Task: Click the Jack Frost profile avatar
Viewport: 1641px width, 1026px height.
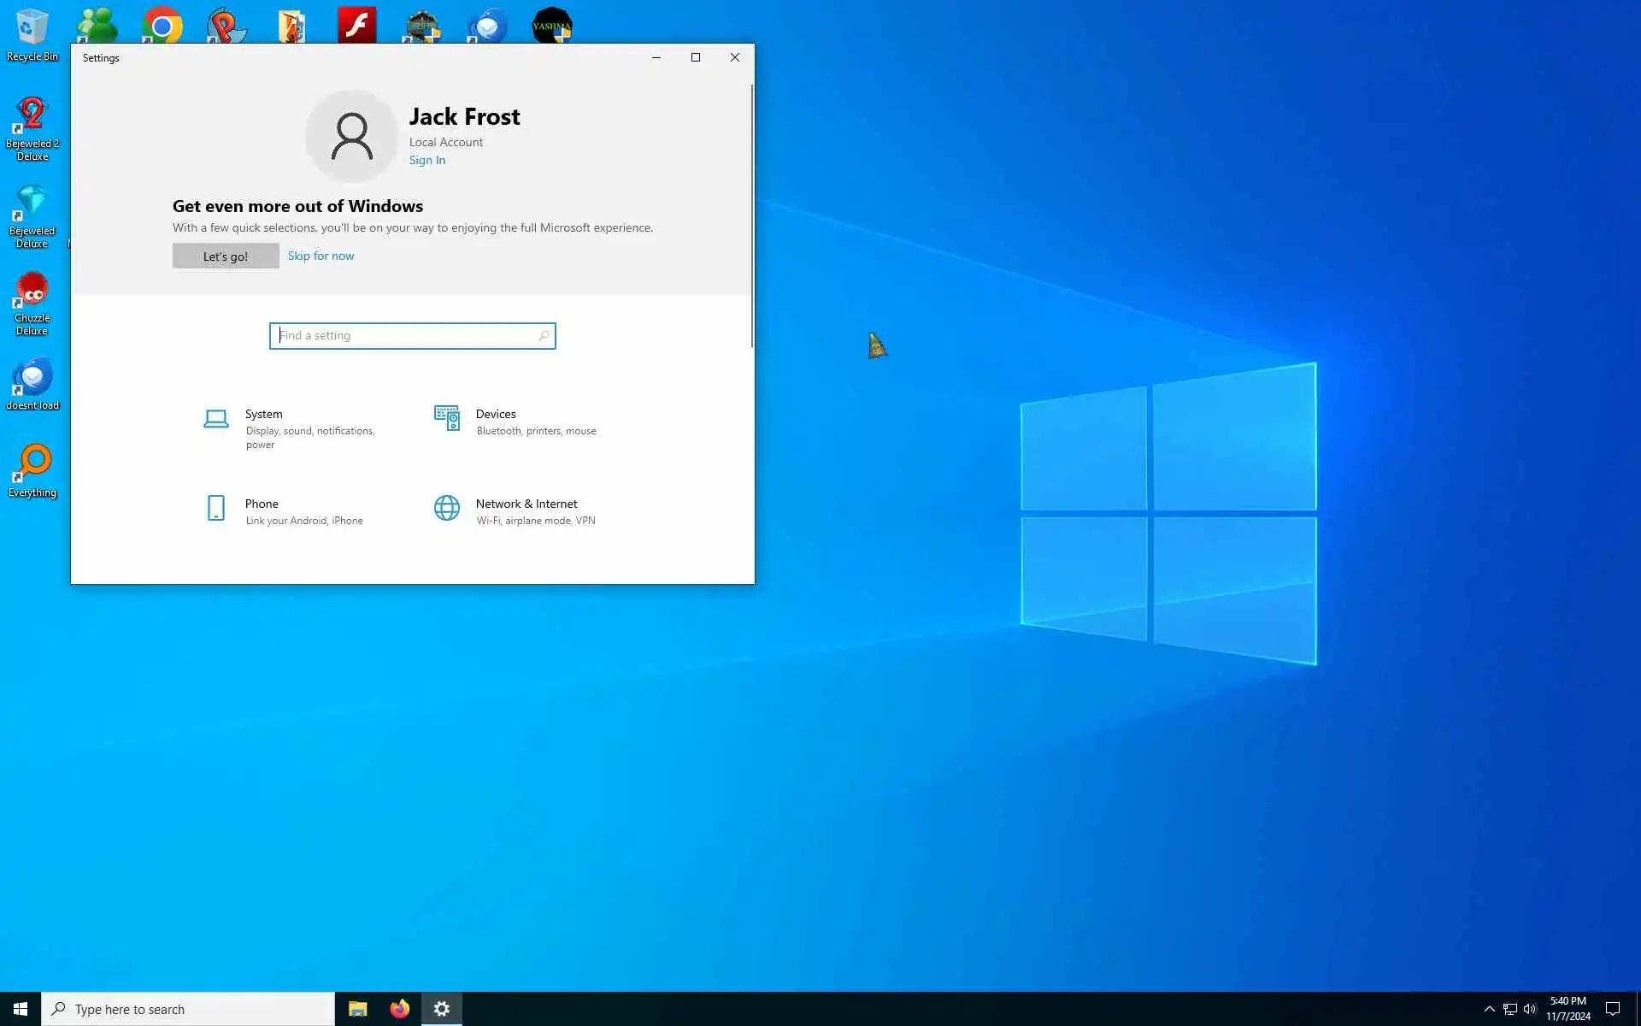Action: pyautogui.click(x=351, y=137)
